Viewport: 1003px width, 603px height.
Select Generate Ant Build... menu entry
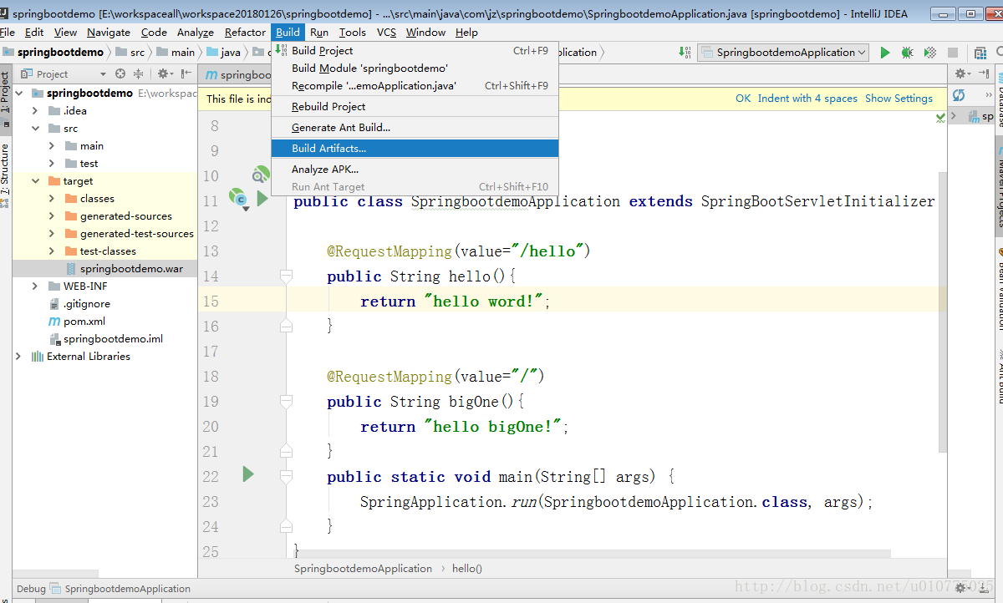(x=415, y=128)
